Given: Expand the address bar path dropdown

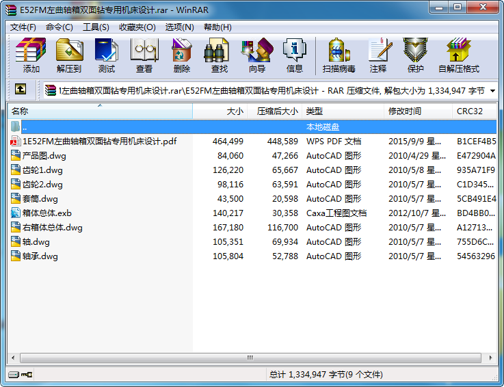Looking at the screenshot, I should click(x=492, y=91).
